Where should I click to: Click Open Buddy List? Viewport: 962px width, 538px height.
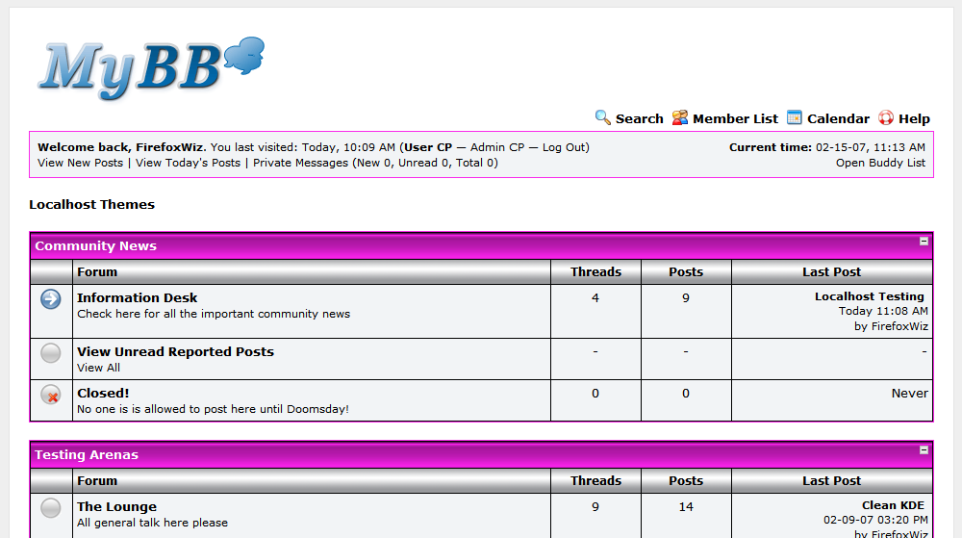tap(880, 163)
